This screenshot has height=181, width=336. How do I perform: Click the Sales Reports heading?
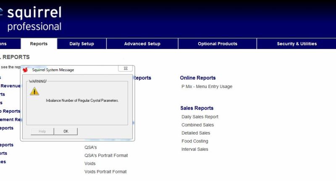197,108
